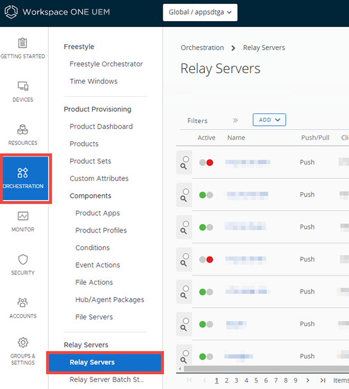The height and width of the screenshot is (389, 349).
Task: Open Product Profiles menu item
Action: click(x=101, y=230)
